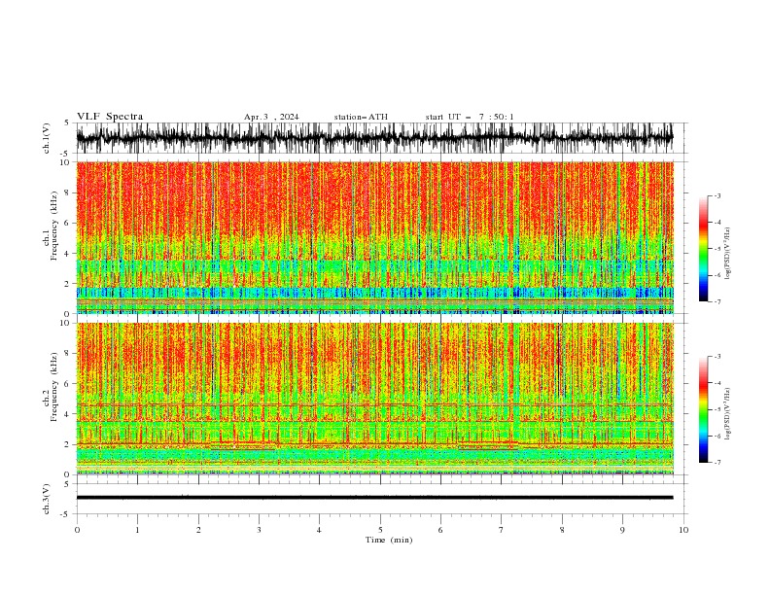
Task: Click the "VLF Spectra" title text
Action: point(110,117)
